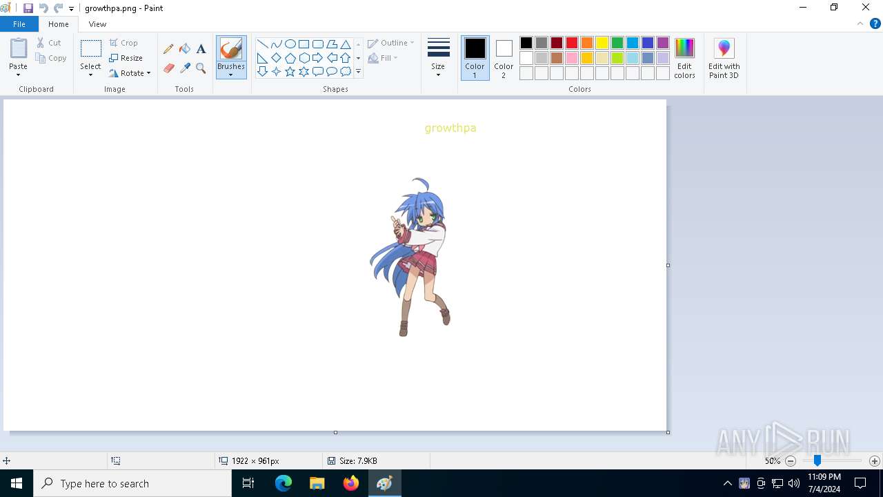Image resolution: width=883 pixels, height=497 pixels.
Task: Click the zoom out minus button
Action: pos(791,461)
